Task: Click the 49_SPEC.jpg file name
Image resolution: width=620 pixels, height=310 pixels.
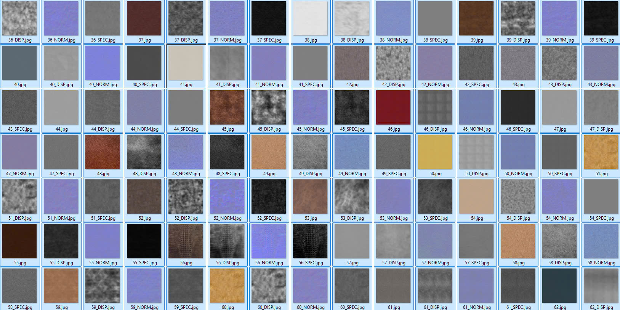Action: pyautogui.click(x=394, y=174)
